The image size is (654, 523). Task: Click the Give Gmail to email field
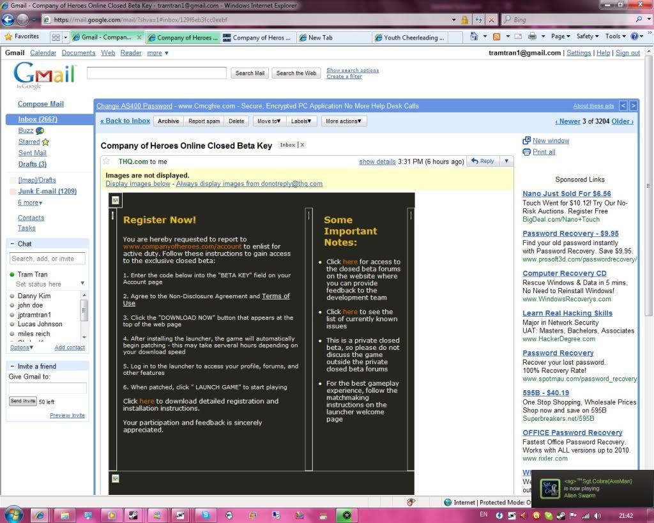click(47, 388)
